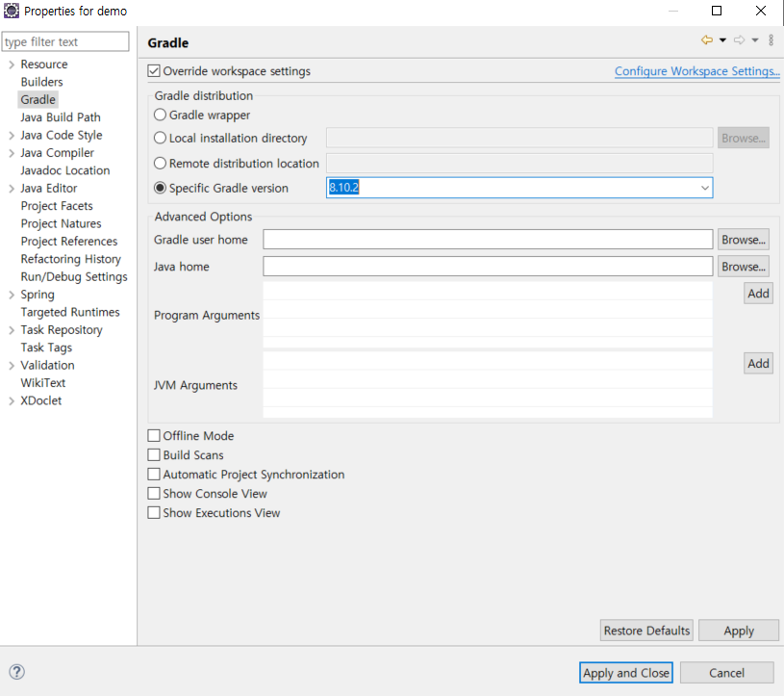Screen dimensions: 784x696
Task: Close the Properties for demo window
Action: coord(761,11)
